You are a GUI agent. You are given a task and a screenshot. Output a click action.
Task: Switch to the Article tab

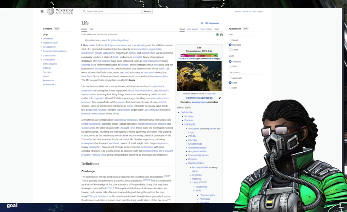(x=84, y=29)
